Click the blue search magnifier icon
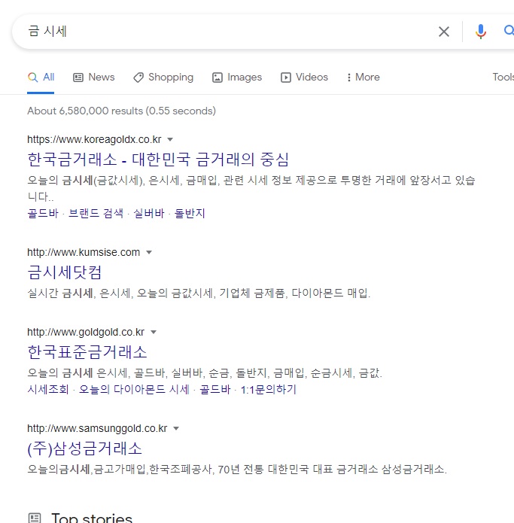This screenshot has width=514, height=523. tap(509, 32)
